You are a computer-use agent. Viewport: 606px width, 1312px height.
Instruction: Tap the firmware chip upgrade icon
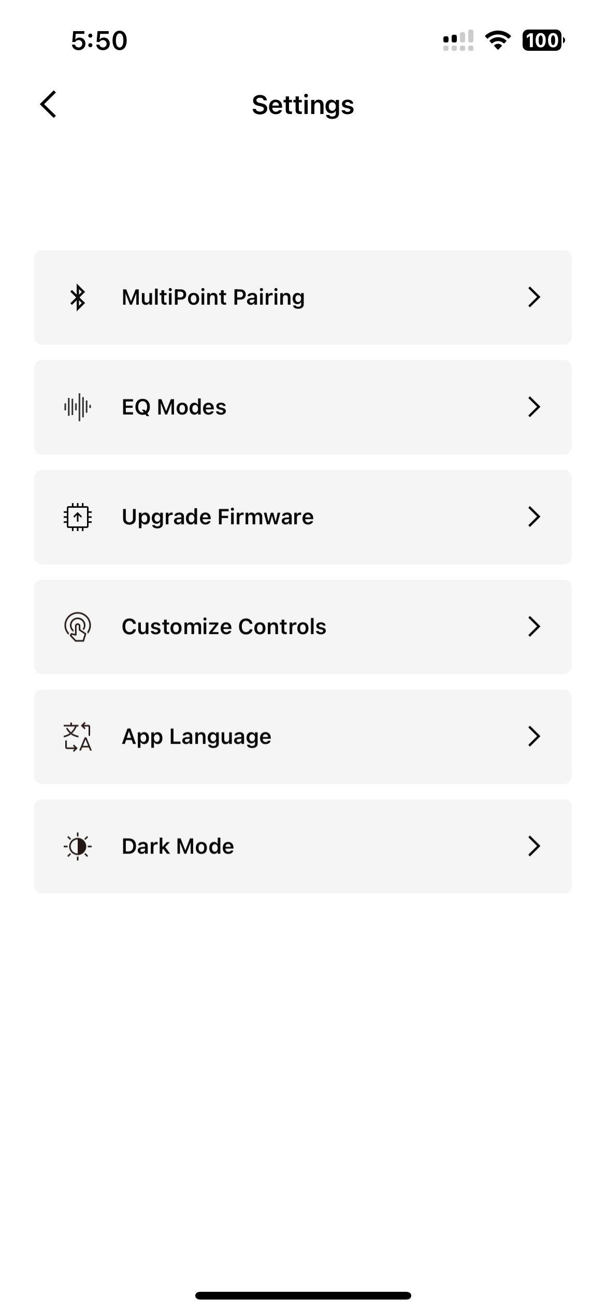78,517
